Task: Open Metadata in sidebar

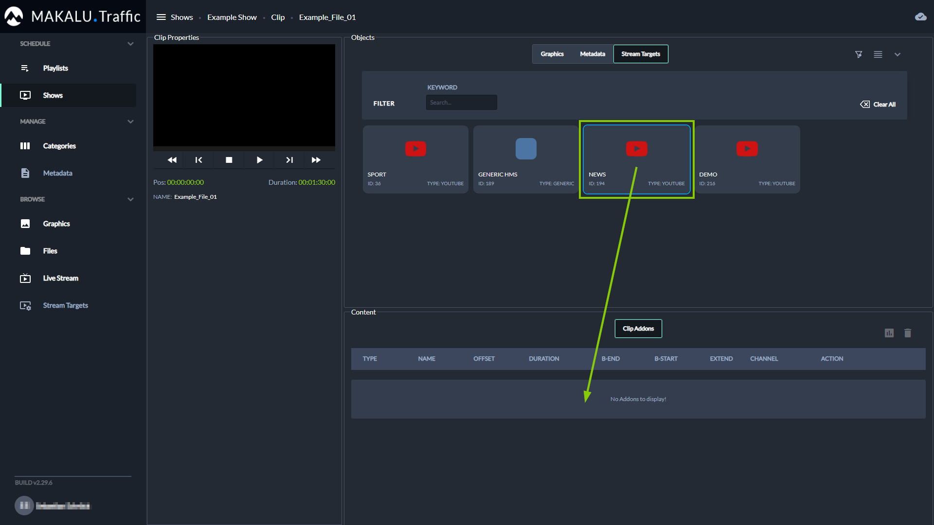Action: pos(68,173)
